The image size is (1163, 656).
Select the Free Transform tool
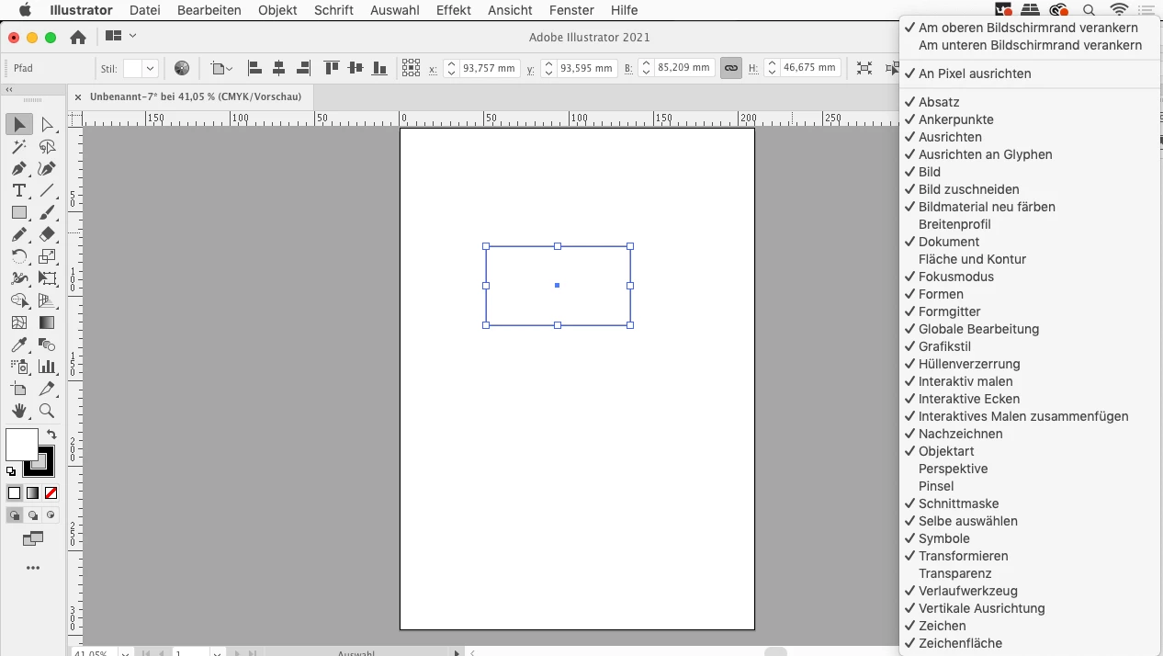coord(48,278)
